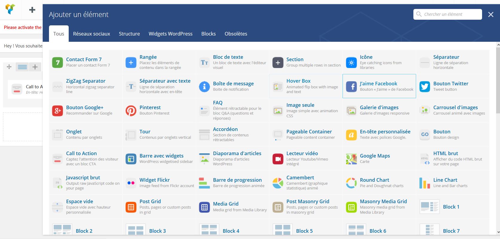500x239 pixels.
Task: Close the Ajouter un élément dialog
Action: 491,14
